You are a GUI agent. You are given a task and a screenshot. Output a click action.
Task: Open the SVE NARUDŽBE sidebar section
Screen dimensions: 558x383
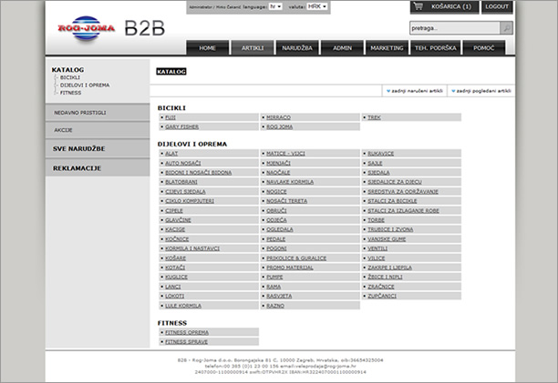pyautogui.click(x=78, y=147)
